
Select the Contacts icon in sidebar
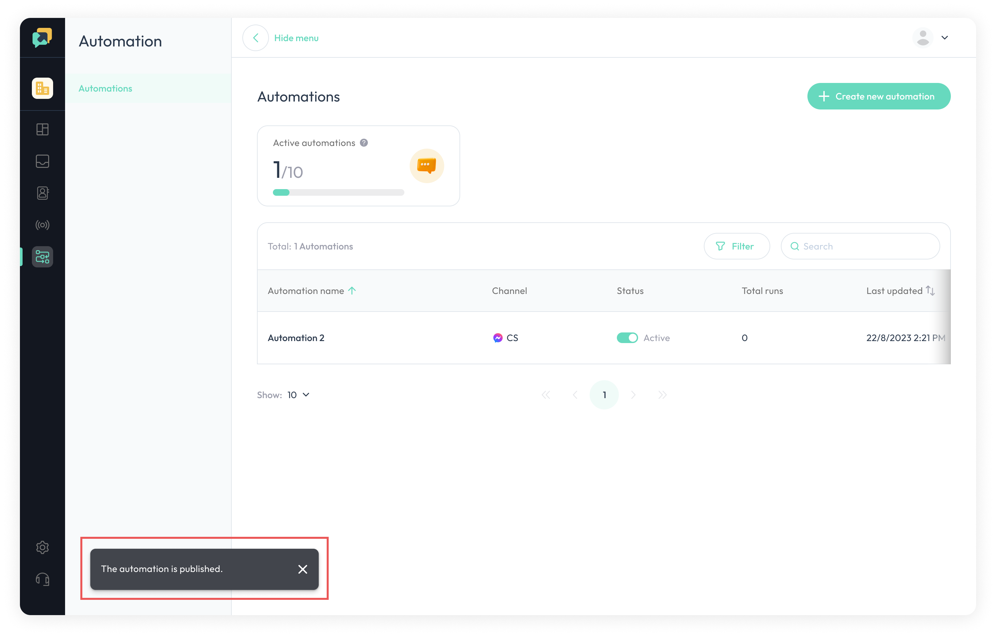coord(42,193)
